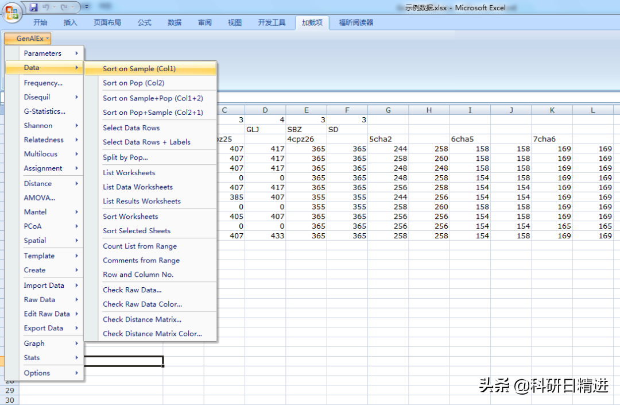620x405 pixels.
Task: Switch to the 插入 ribbon tab
Action: click(x=70, y=22)
